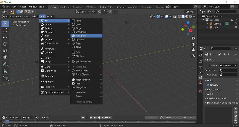This screenshot has width=239, height=127.
Task: Toggle Collection exclude checkbox in outliner
Action: click(x=232, y=20)
